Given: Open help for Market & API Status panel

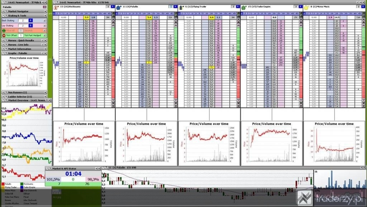Looking at the screenshot, I should (x=50, y=168).
